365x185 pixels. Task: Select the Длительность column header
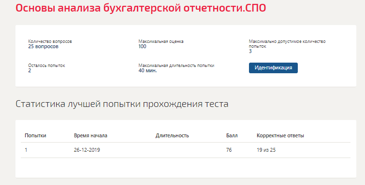(172, 135)
